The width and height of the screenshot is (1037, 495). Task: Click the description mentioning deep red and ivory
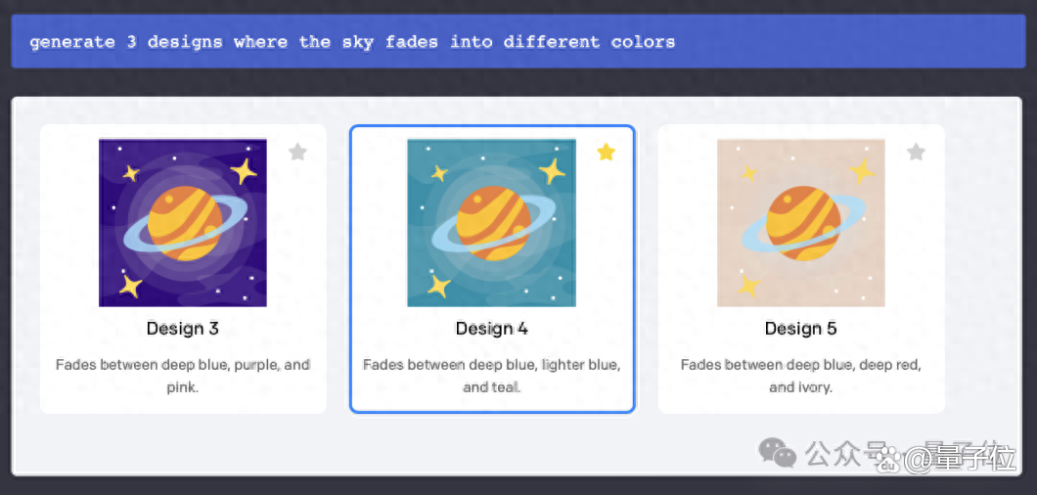801,376
